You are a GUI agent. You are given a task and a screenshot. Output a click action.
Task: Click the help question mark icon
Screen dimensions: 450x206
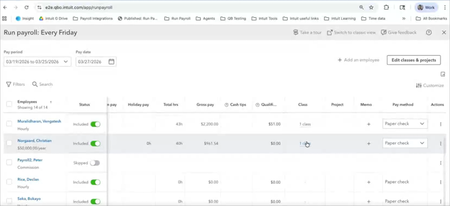point(429,33)
